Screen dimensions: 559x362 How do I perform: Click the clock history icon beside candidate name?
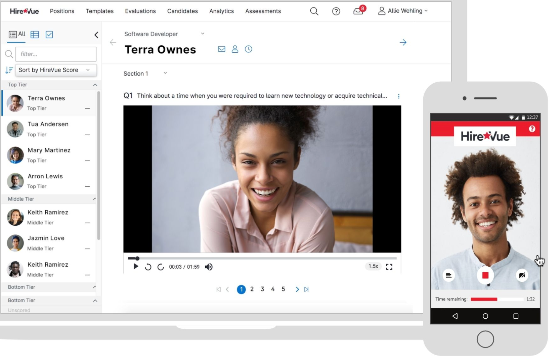pyautogui.click(x=248, y=49)
